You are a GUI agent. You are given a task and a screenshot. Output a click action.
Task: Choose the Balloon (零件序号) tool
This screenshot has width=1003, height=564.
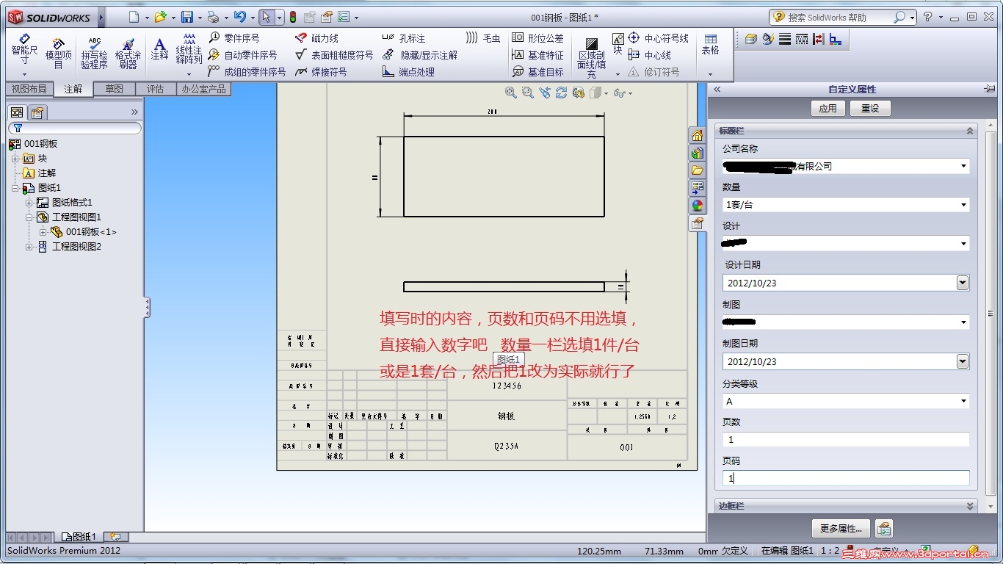click(233, 38)
